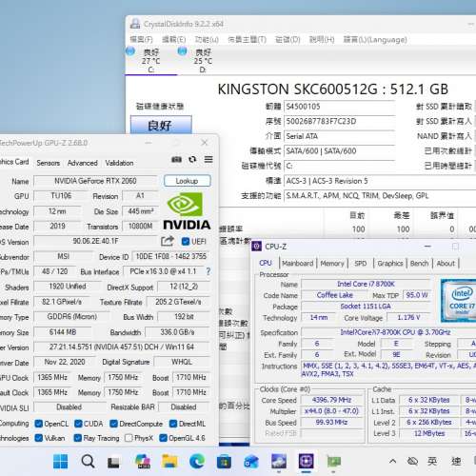Click the Intel Core i7 logo in CPU-Z
This screenshot has height=476, width=476.
459,301
